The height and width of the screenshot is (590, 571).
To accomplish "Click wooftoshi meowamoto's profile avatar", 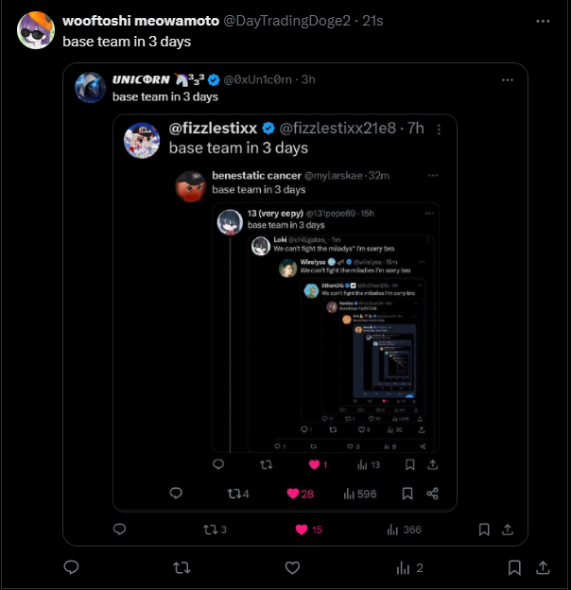I will tap(36, 30).
